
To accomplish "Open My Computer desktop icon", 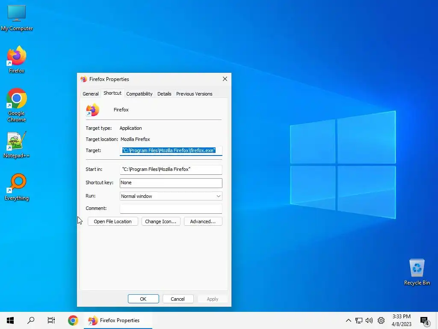I will (17, 18).
